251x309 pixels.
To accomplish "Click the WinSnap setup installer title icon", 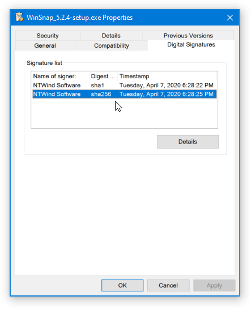I will click(19, 18).
